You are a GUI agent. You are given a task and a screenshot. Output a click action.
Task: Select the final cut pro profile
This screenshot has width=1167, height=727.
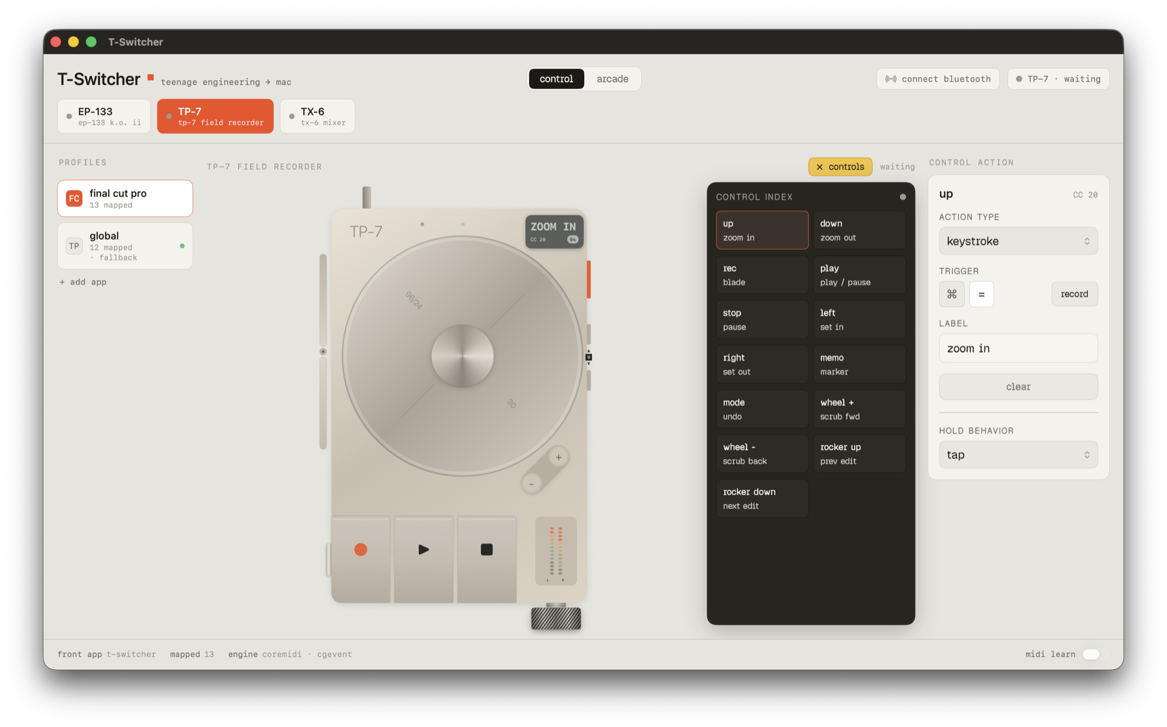[x=125, y=198]
